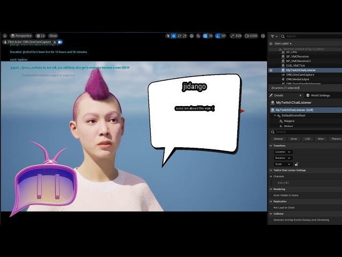342x257 pixels.
Task: Toggle surface snapping icon
Action: [x=198, y=36]
